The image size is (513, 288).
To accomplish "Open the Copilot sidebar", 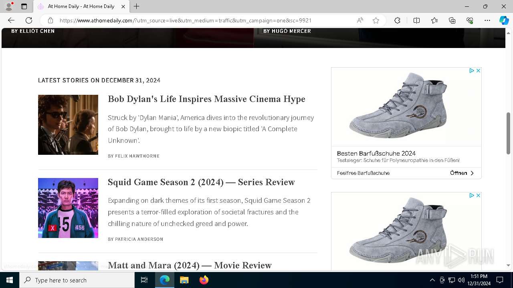I will (x=504, y=20).
